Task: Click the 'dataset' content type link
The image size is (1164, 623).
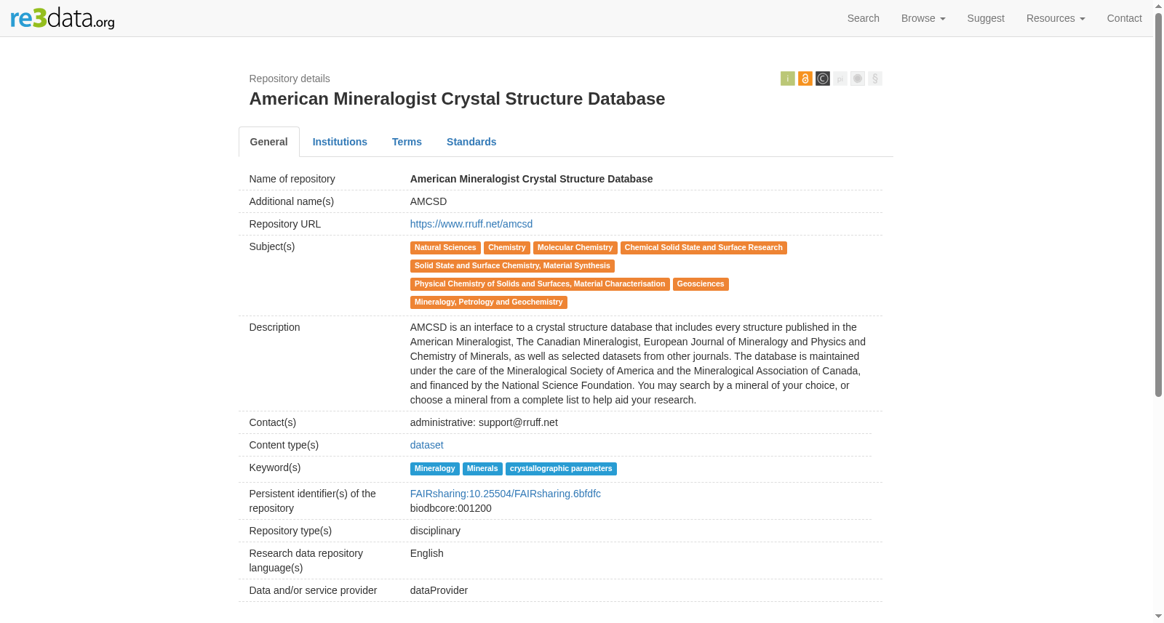Action: click(426, 445)
